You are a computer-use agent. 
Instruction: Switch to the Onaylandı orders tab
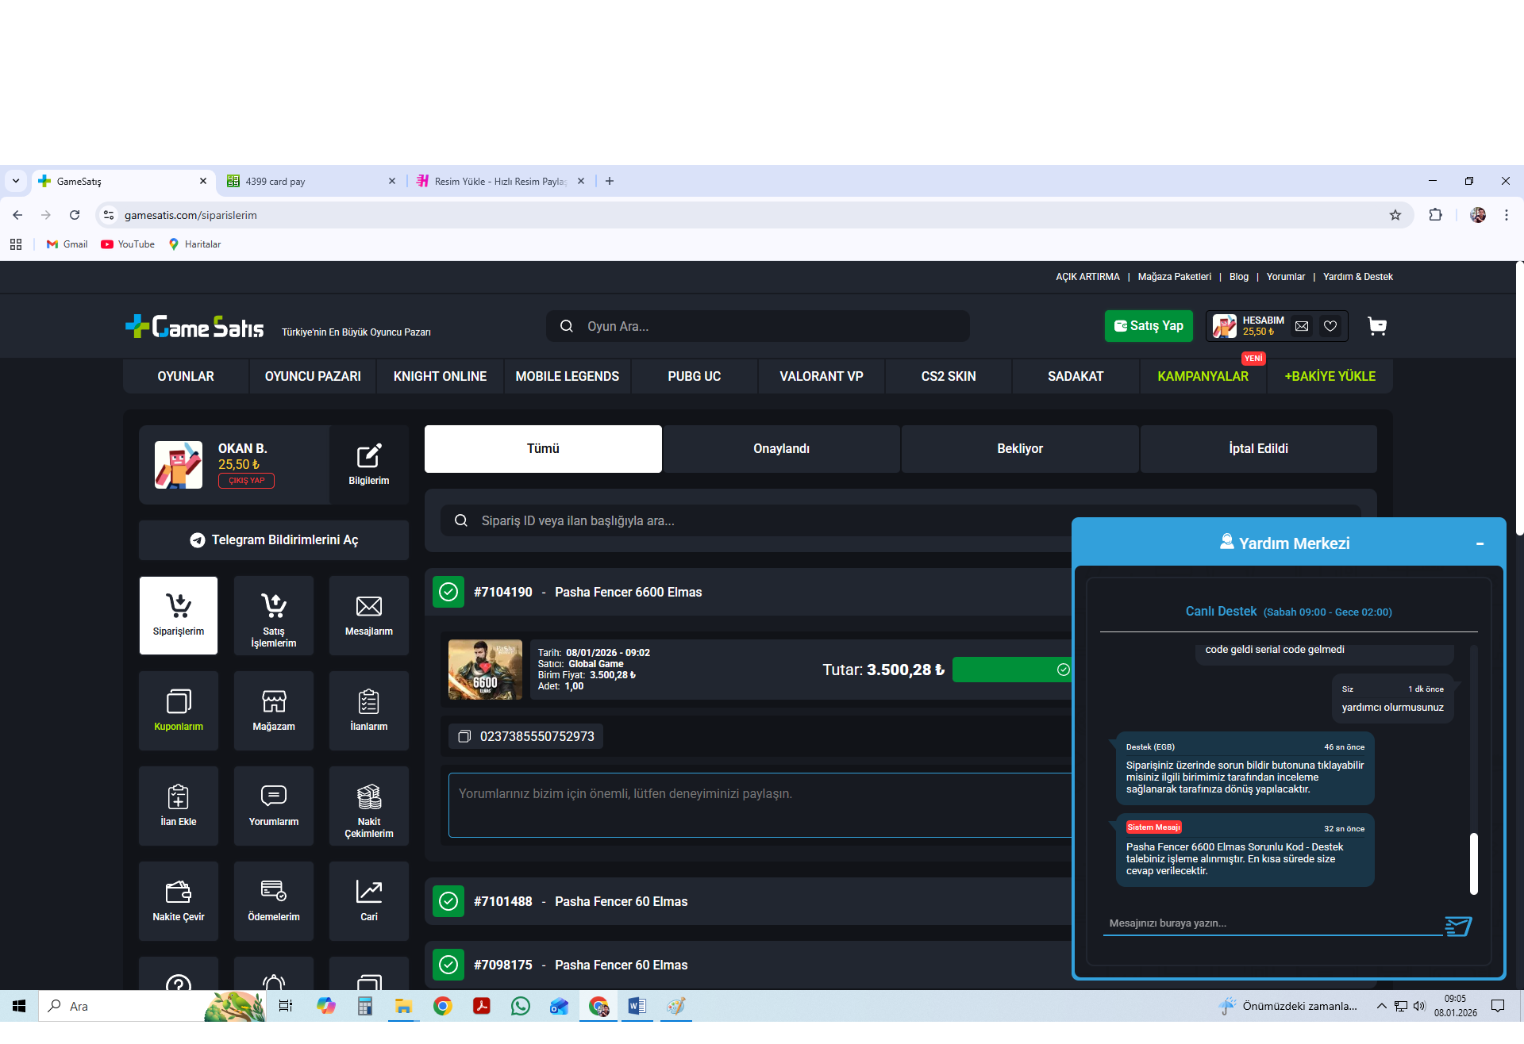coord(782,449)
